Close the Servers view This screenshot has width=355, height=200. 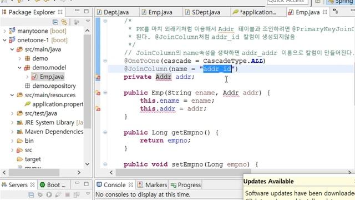point(33,184)
